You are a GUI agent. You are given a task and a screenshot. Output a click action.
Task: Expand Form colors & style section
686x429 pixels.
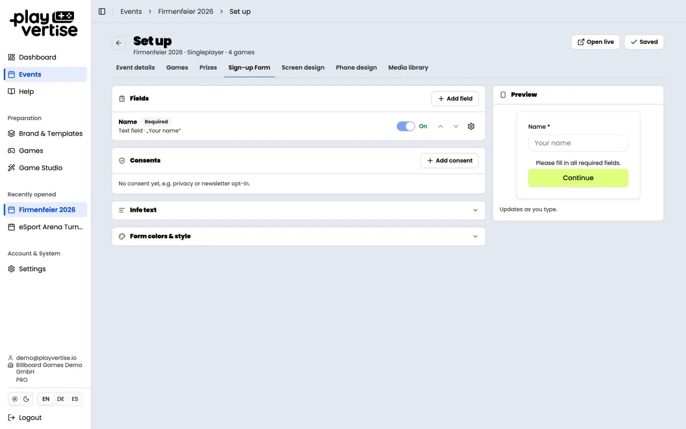point(299,236)
